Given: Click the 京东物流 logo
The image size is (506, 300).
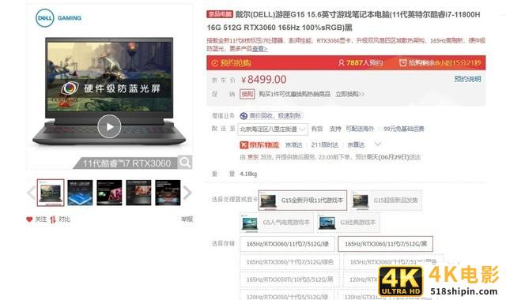Looking at the screenshot, I should [x=259, y=145].
